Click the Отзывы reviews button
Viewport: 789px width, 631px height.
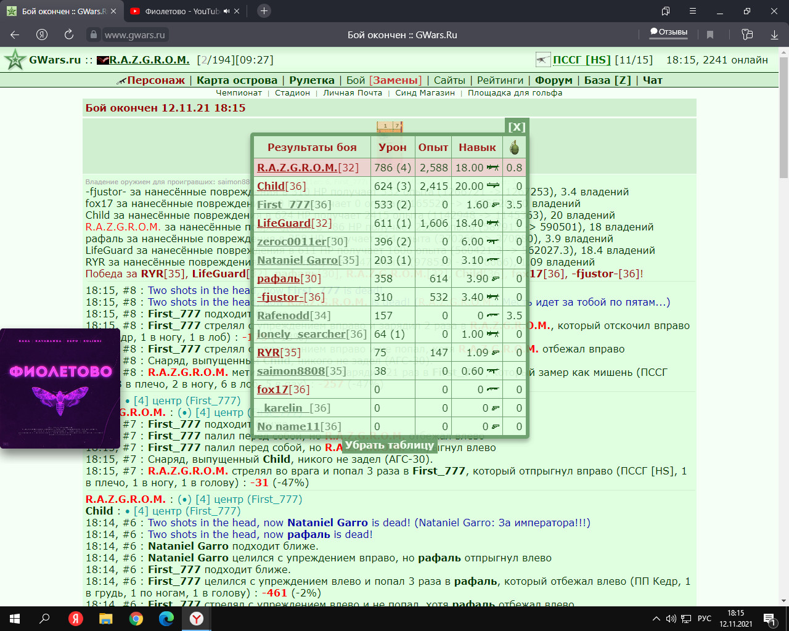click(x=669, y=32)
